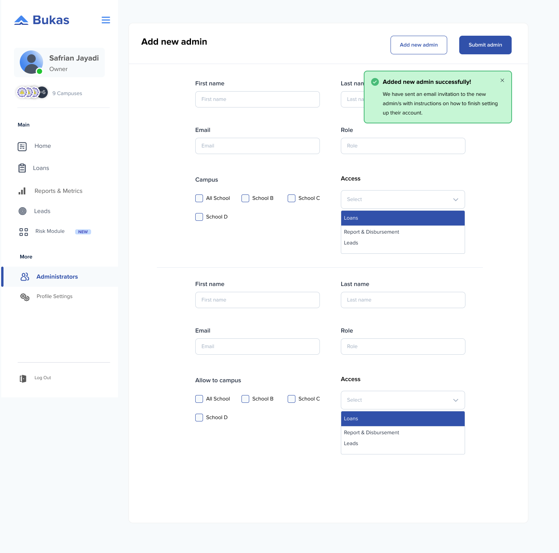Click the Submit admin button
The height and width of the screenshot is (553, 559).
(485, 45)
